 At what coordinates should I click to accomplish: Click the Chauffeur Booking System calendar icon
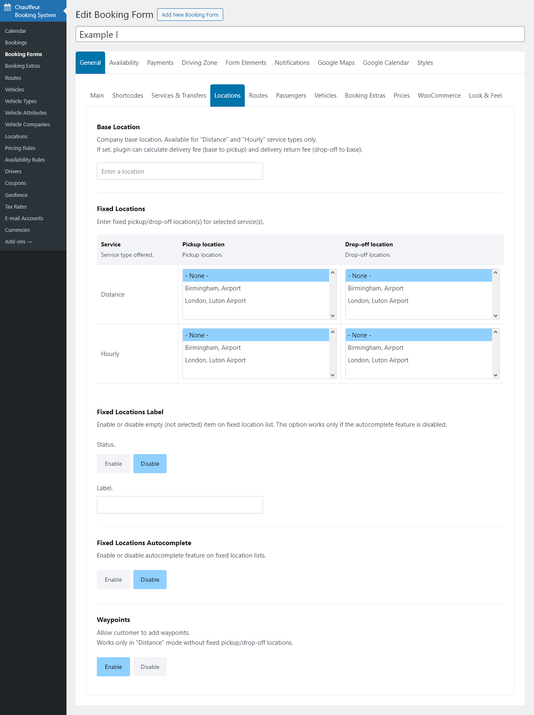(x=7, y=7)
